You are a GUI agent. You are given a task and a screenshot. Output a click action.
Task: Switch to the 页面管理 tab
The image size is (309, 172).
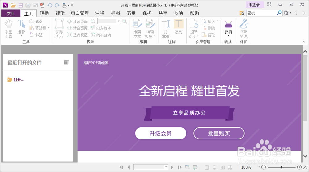coord(80,13)
